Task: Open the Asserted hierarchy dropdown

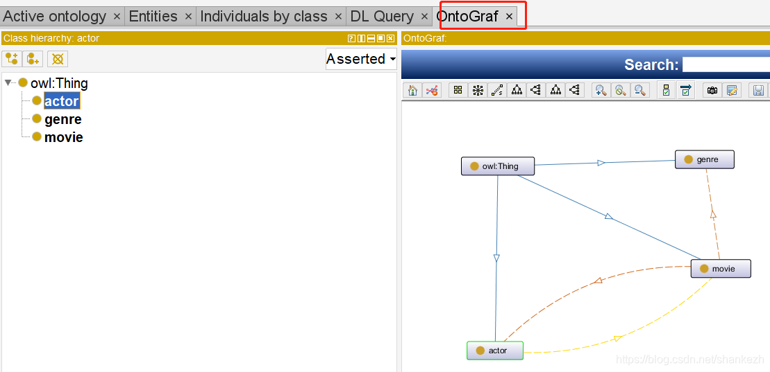Action: pos(361,59)
